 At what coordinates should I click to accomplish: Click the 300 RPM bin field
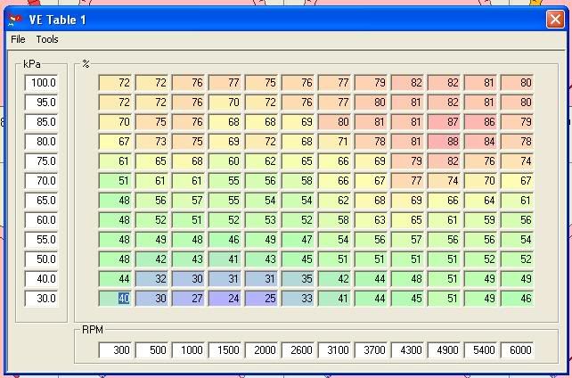pos(116,350)
